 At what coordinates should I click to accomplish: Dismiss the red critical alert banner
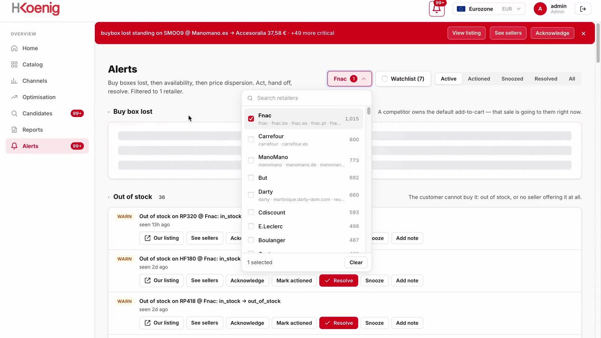tap(583, 33)
